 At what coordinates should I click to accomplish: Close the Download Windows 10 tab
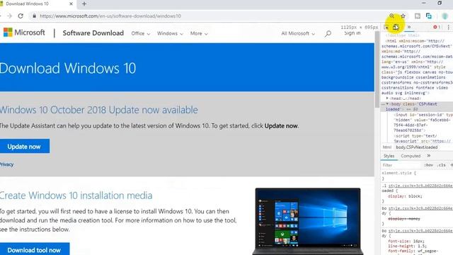tap(71, 4)
